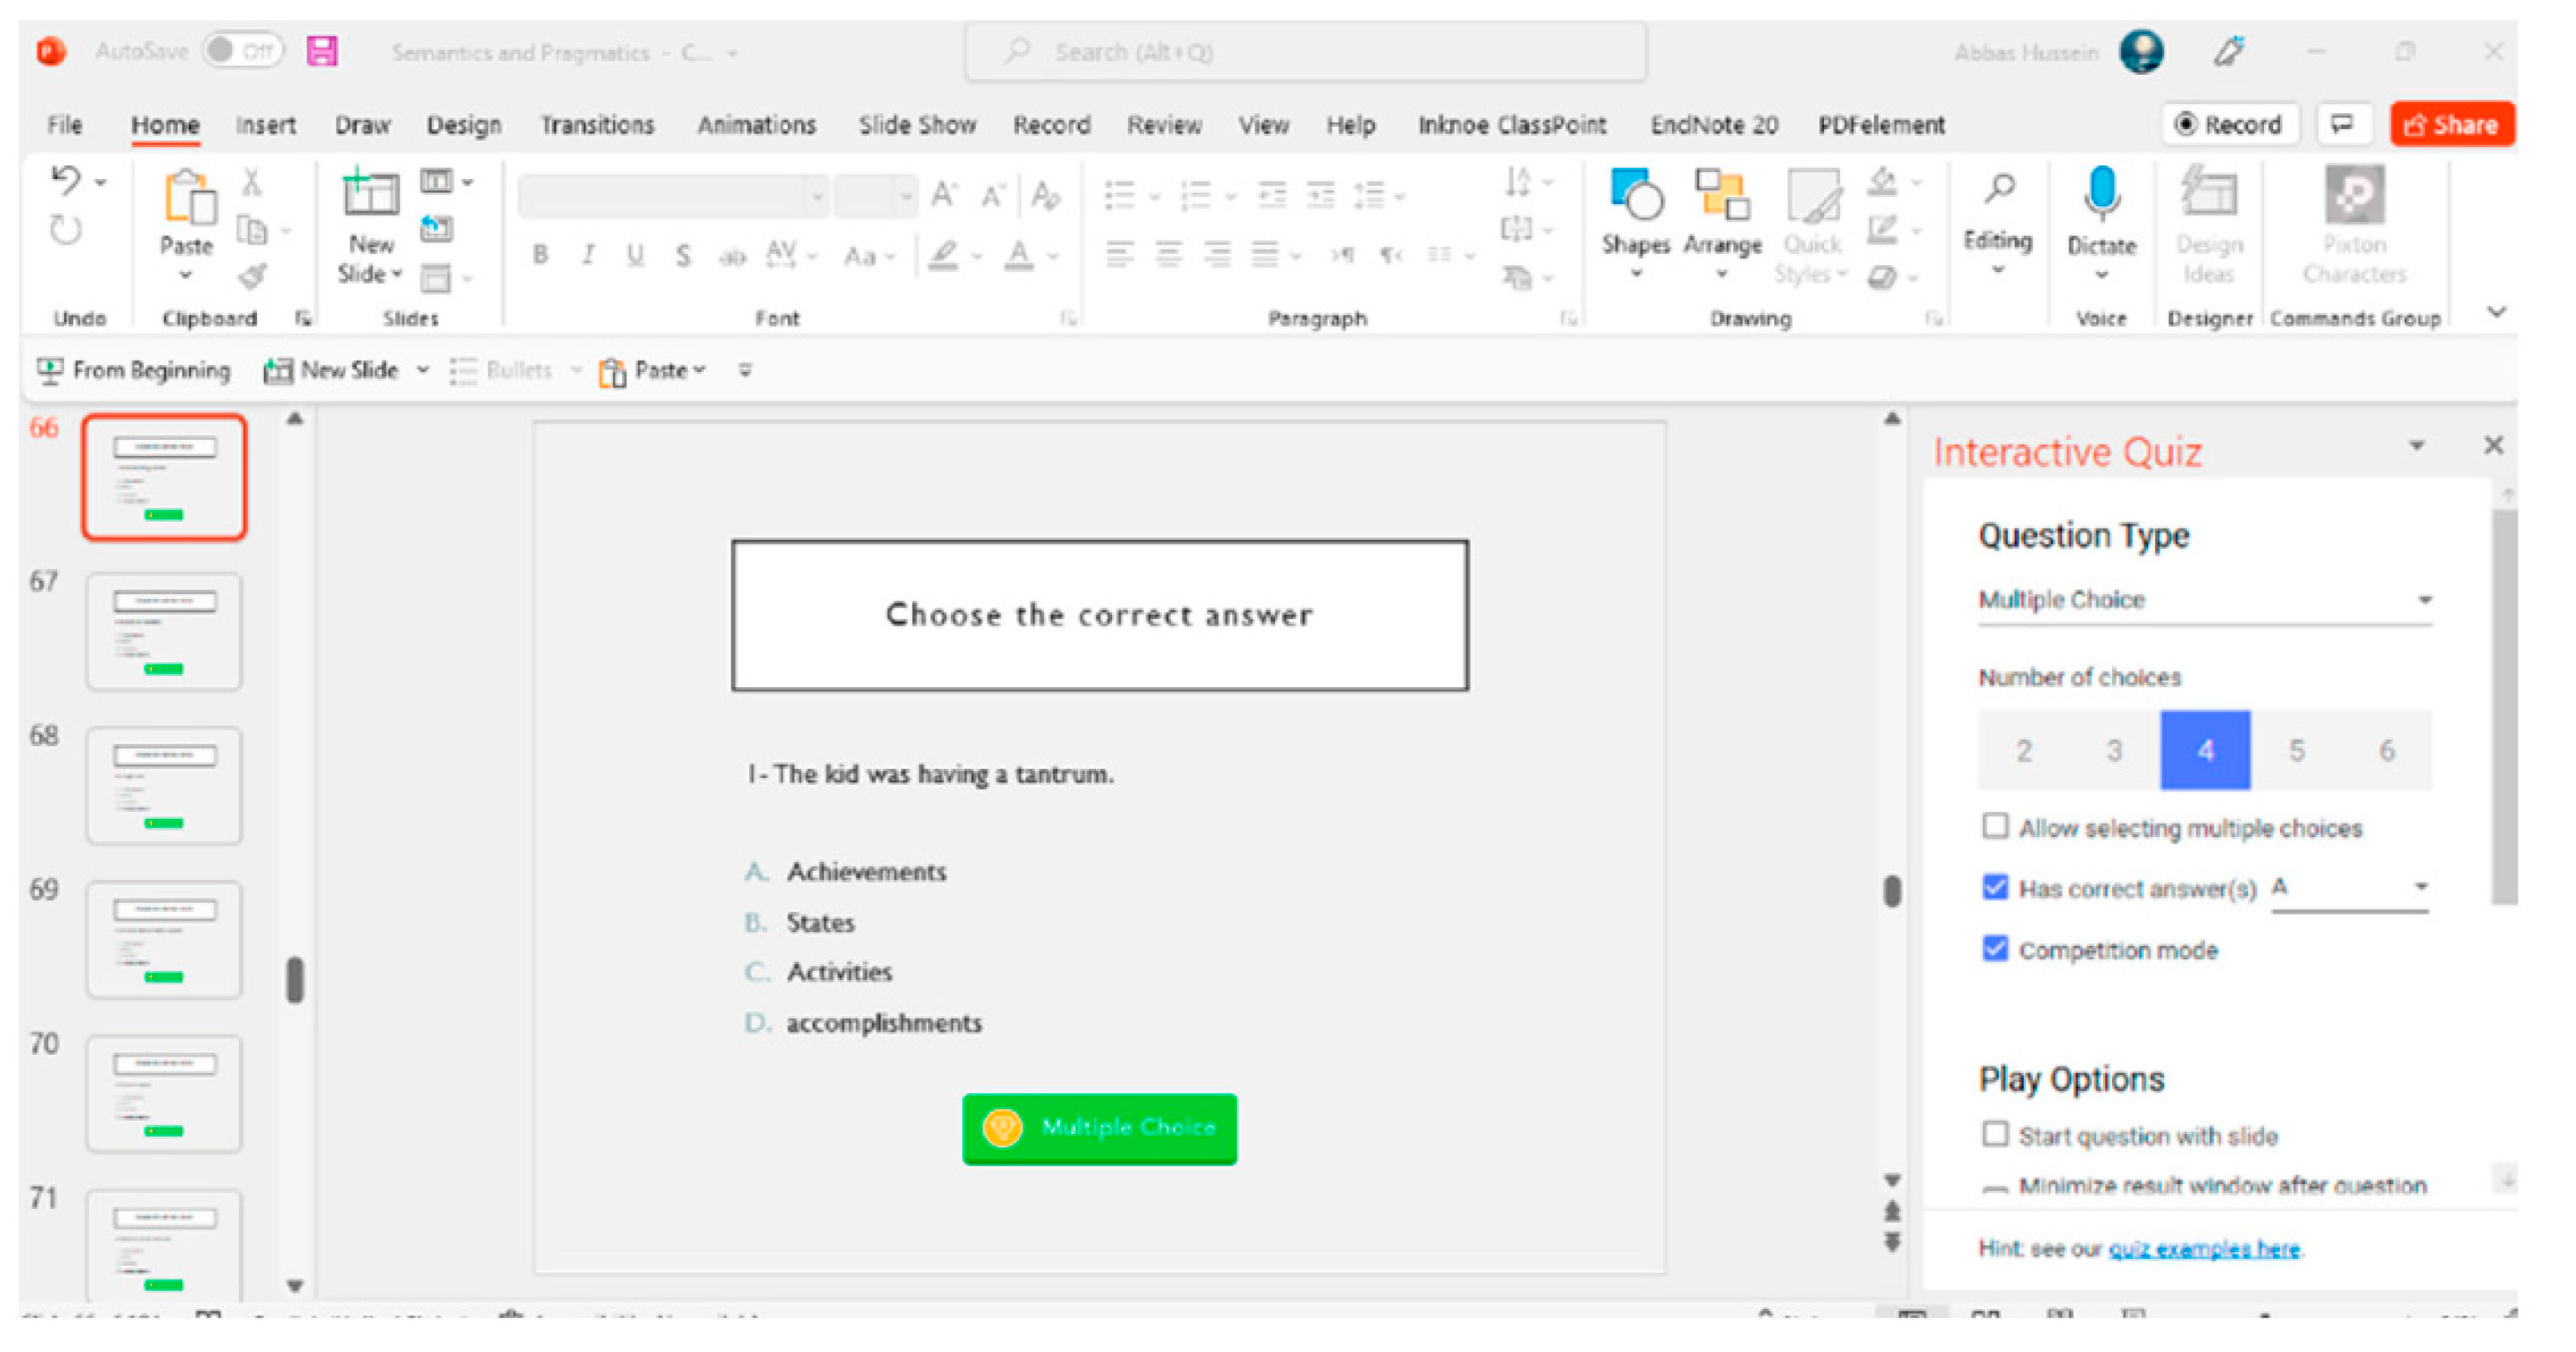
Task: Click the Dictate microphone icon
Action: pyautogui.click(x=2101, y=194)
